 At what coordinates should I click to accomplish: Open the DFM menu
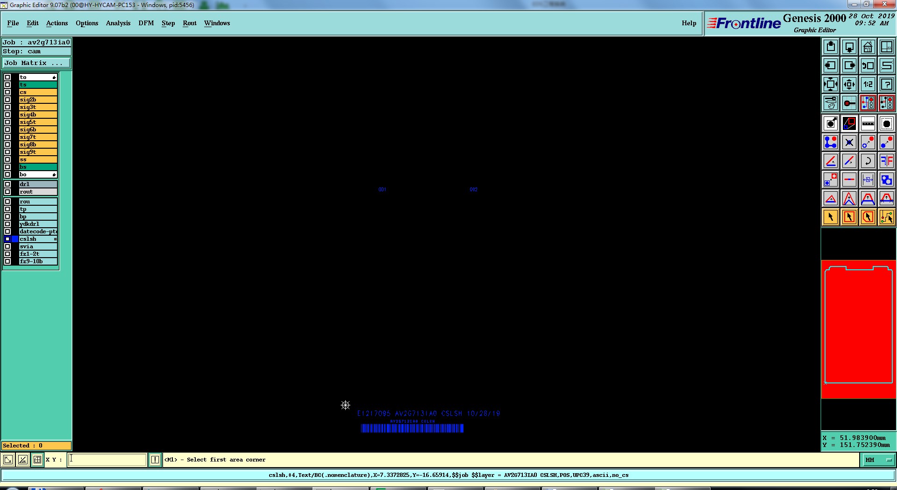146,23
